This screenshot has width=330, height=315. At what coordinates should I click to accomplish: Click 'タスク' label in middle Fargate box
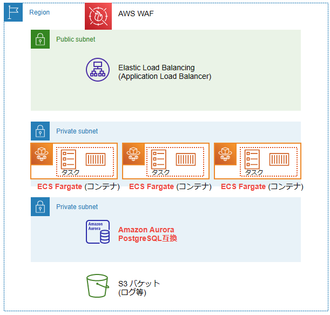(x=160, y=172)
